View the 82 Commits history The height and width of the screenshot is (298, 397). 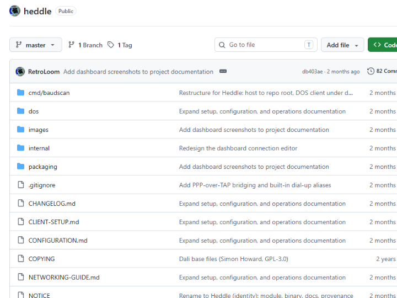[x=382, y=71]
